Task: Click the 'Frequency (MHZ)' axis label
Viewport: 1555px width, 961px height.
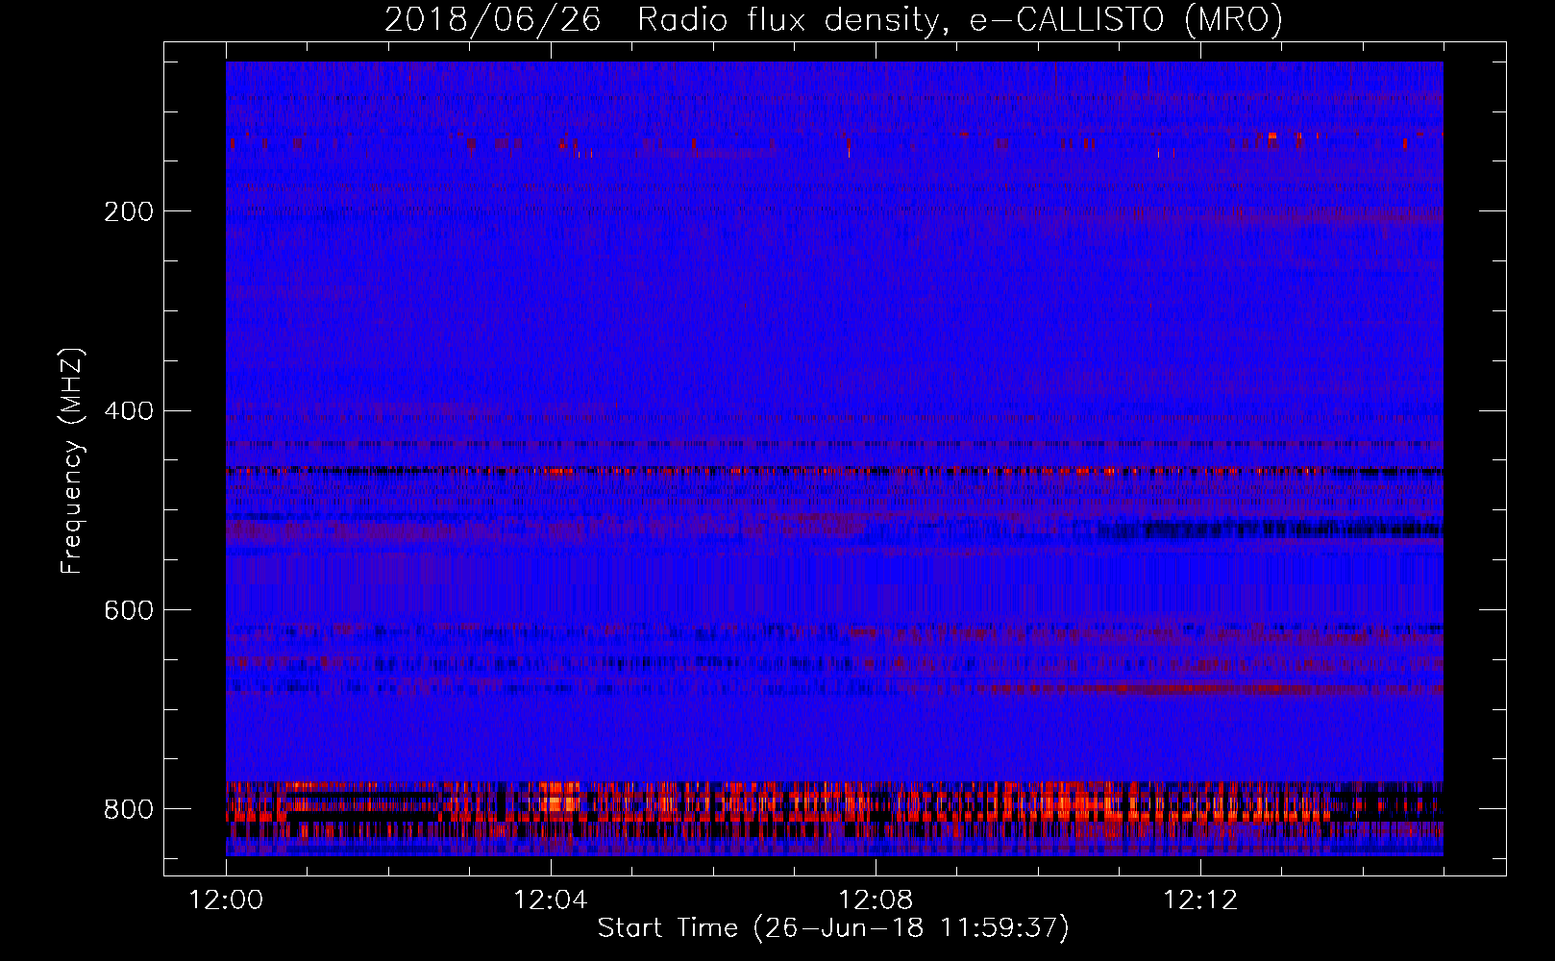Action: pos(71,461)
